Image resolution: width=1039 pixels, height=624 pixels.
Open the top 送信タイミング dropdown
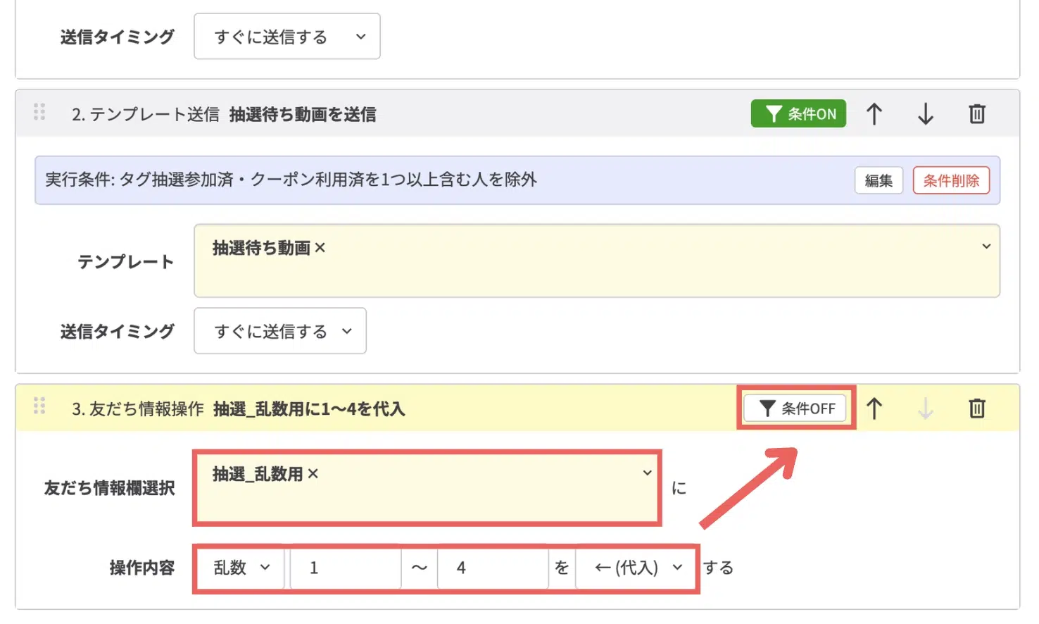coord(287,37)
